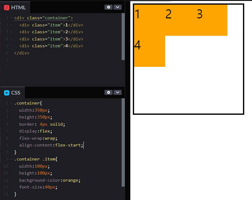This screenshot has width=252, height=200.
Task: Expand the HTML panel chevron dropdown
Action: [118, 7]
